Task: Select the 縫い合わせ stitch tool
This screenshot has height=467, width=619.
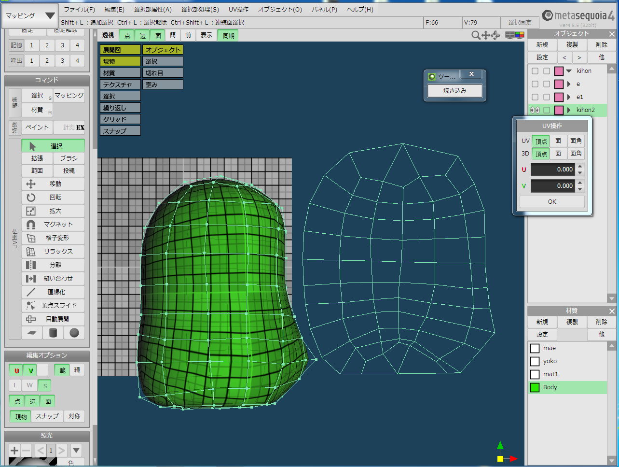Action: point(53,279)
